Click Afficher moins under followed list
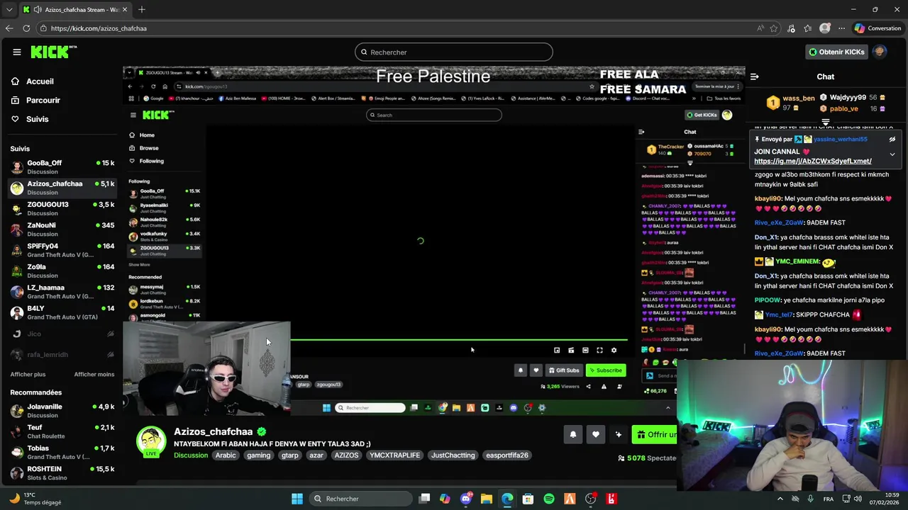 point(94,375)
